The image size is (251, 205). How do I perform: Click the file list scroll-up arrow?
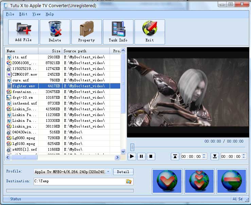[123, 51]
